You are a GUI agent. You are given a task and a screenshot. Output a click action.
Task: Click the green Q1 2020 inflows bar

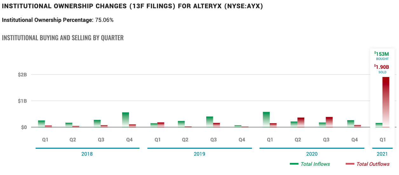[266, 120]
